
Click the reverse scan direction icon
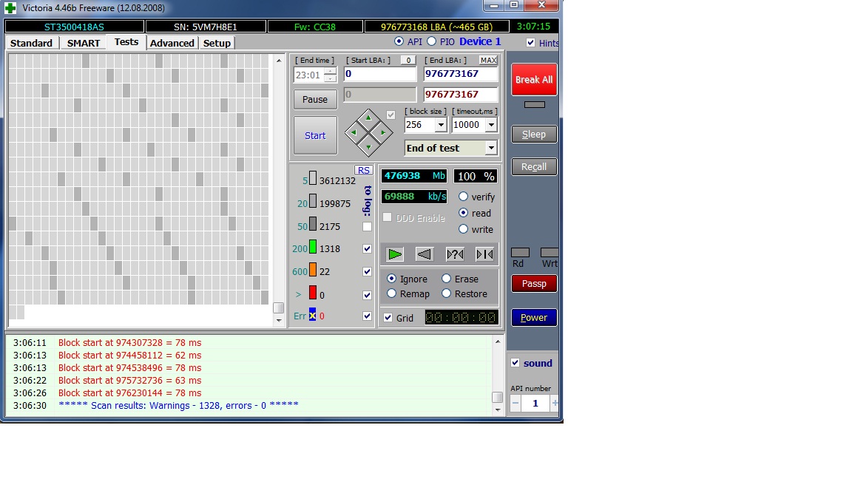424,254
